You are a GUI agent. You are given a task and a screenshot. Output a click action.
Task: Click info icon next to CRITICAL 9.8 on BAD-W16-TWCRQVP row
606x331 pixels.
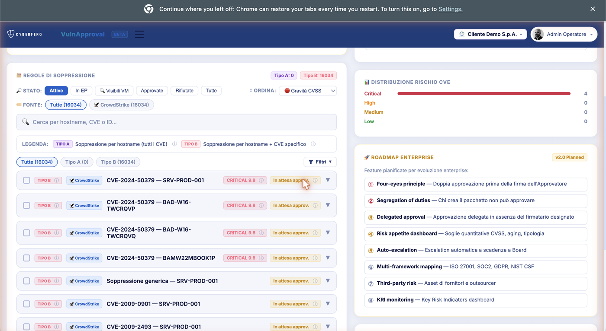[x=261, y=205]
